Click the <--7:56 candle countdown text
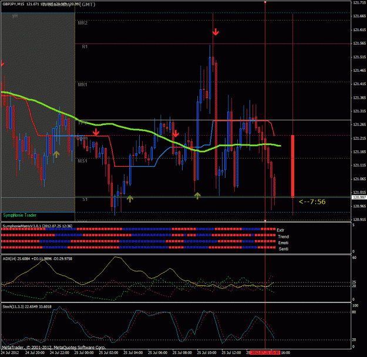 point(312,202)
